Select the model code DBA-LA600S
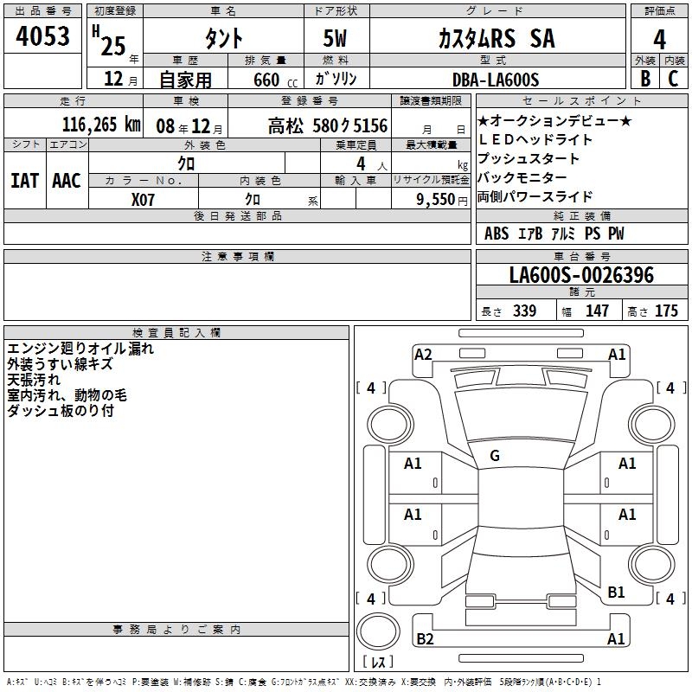692x692 pixels. pos(496,80)
